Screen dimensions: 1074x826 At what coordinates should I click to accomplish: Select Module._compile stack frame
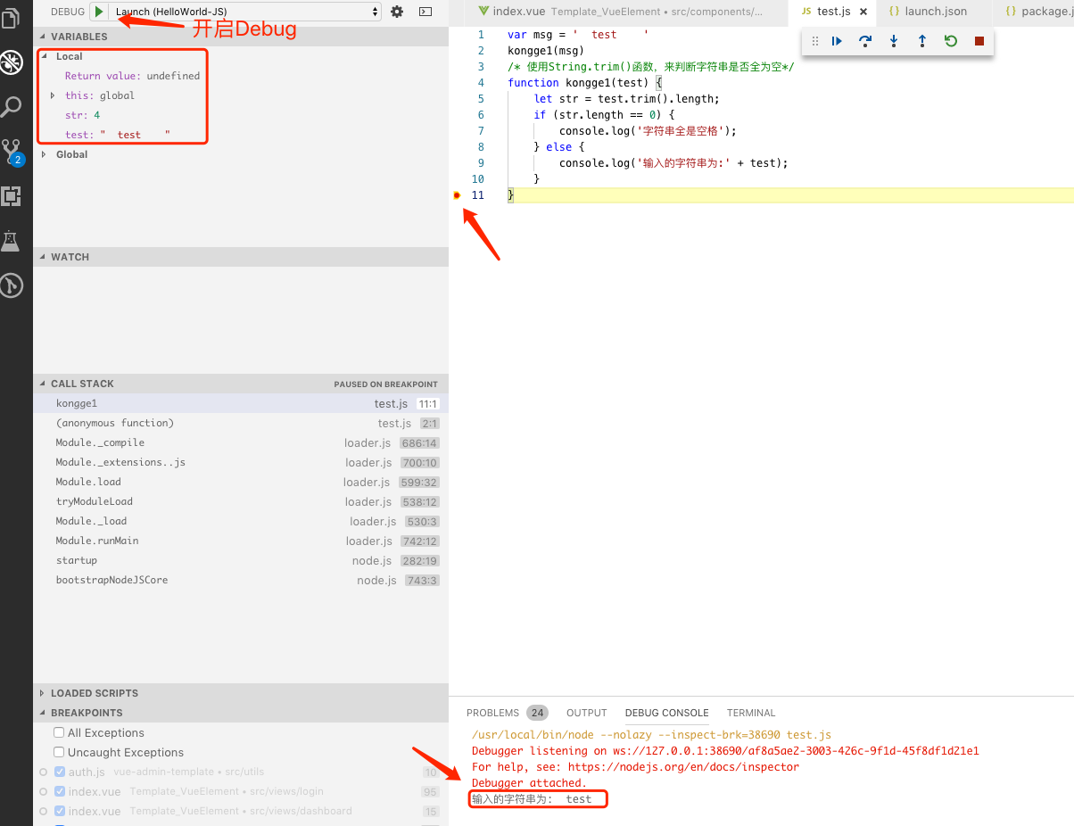pyautogui.click(x=240, y=442)
